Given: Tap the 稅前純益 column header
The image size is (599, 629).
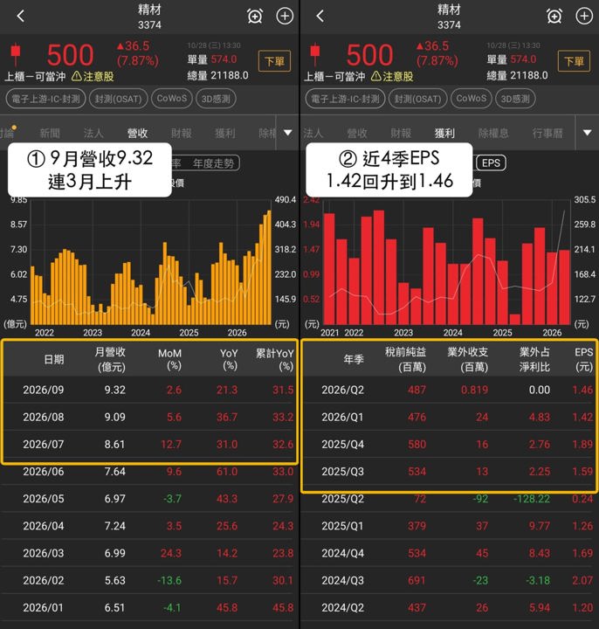Looking at the screenshot, I should tap(405, 359).
